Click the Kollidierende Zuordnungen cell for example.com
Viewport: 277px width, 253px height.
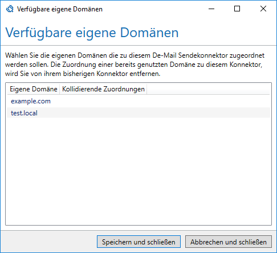[103, 101]
